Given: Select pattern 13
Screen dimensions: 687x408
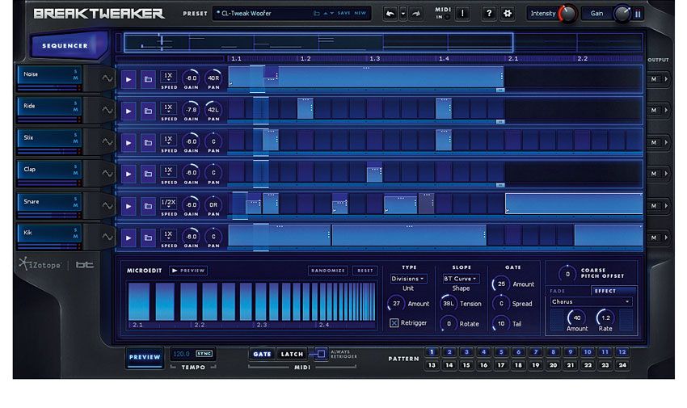Looking at the screenshot, I should (x=432, y=364).
